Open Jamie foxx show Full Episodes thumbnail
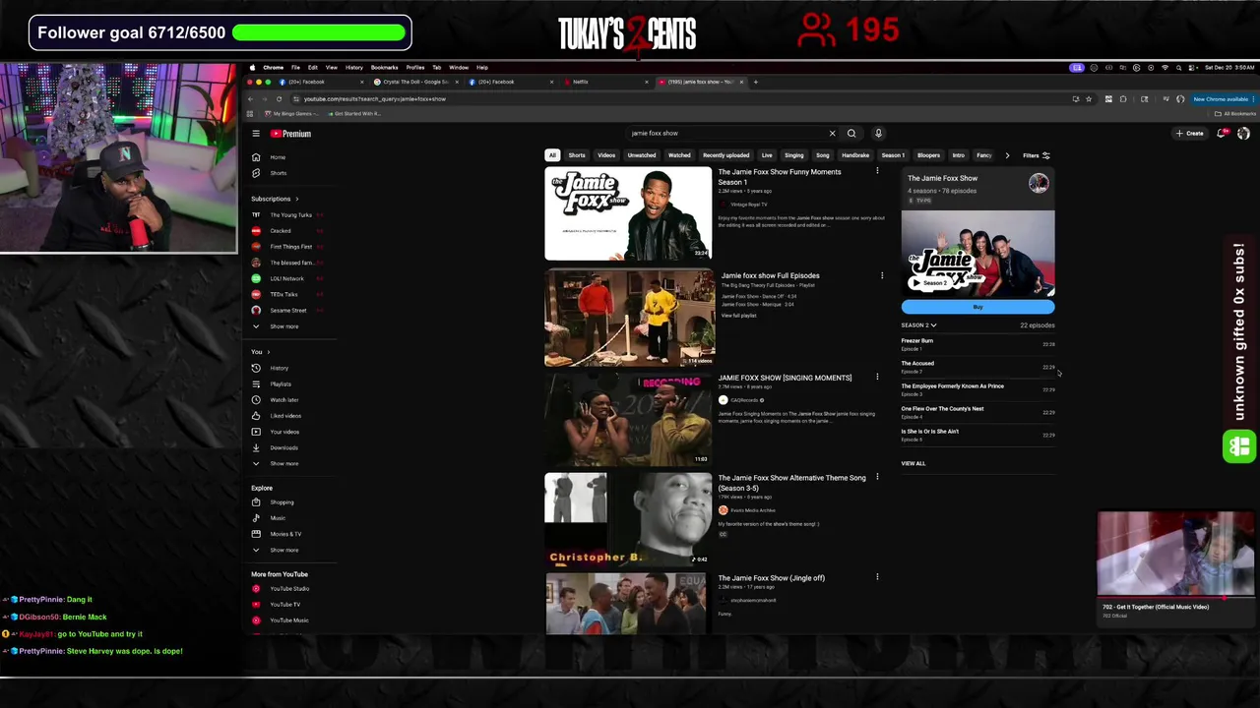The image size is (1260, 708). pos(629,318)
